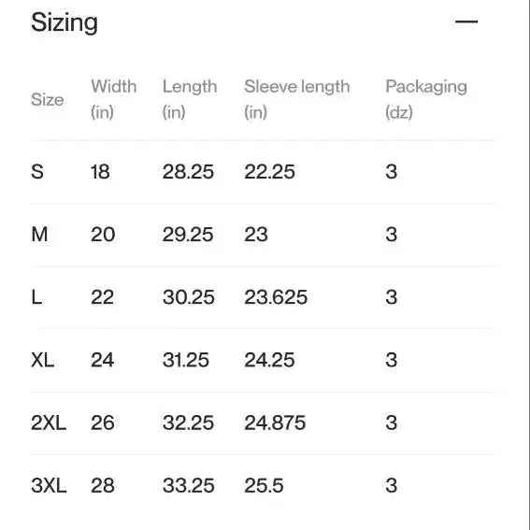Click the Width (in) column header

click(x=114, y=99)
